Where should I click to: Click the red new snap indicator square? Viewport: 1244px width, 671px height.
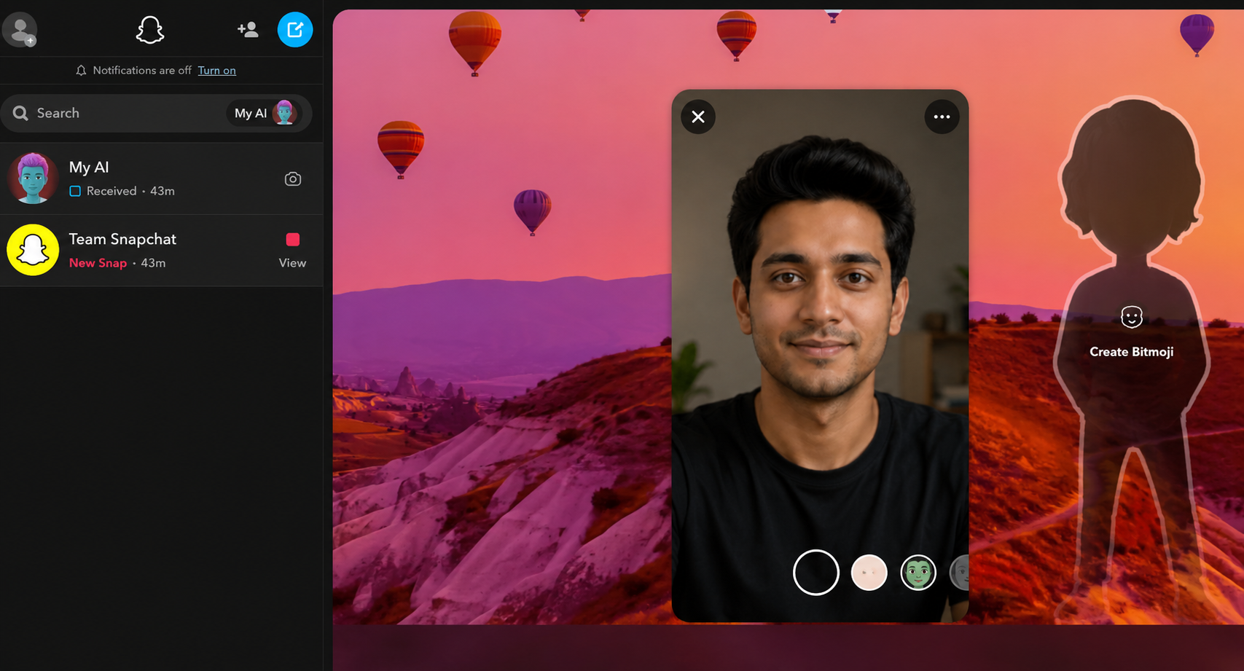(x=293, y=239)
